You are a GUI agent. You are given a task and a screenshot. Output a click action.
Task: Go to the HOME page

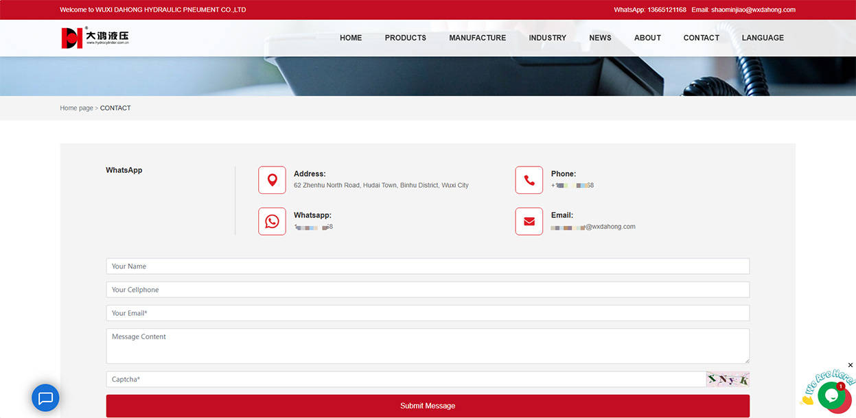(350, 38)
